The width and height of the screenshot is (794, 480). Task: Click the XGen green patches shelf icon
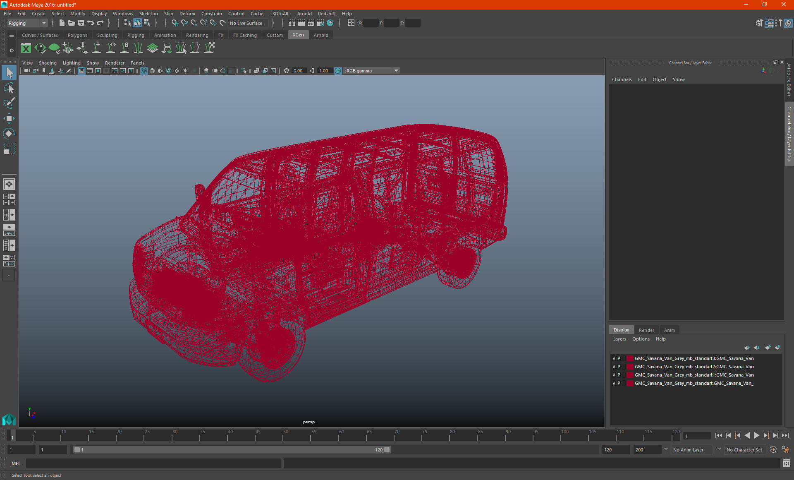pos(153,48)
